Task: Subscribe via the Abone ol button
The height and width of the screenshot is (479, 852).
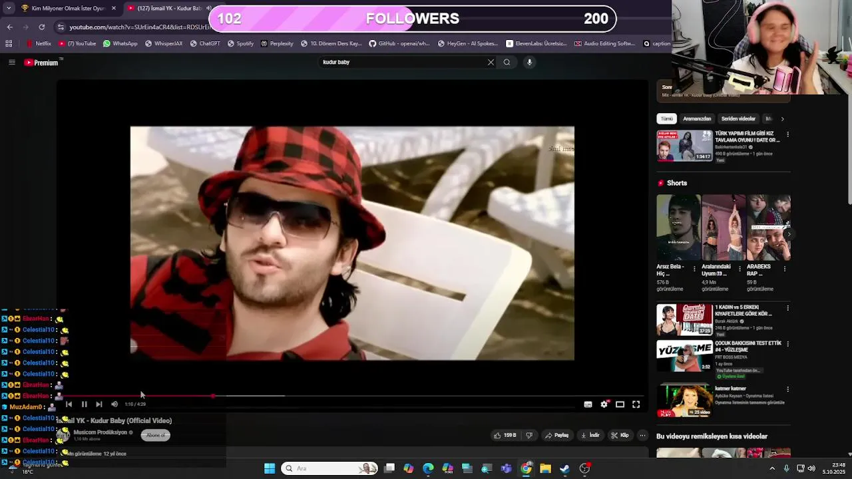Action: point(155,435)
